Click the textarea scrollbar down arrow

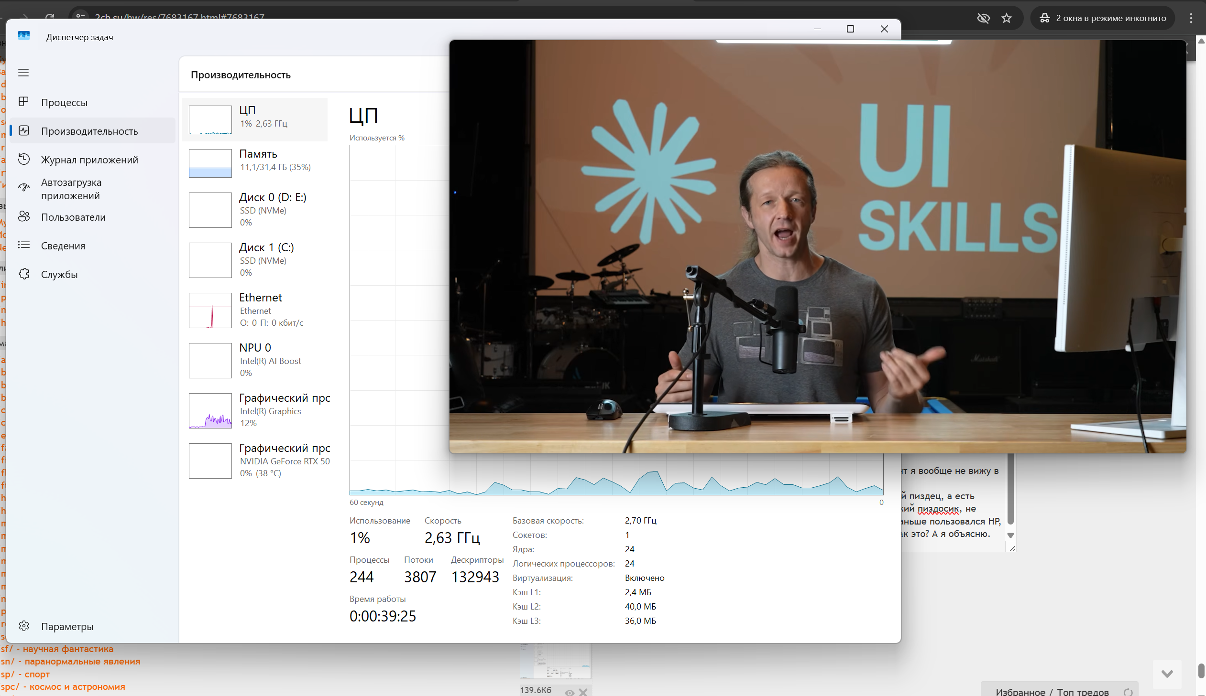(x=1010, y=535)
